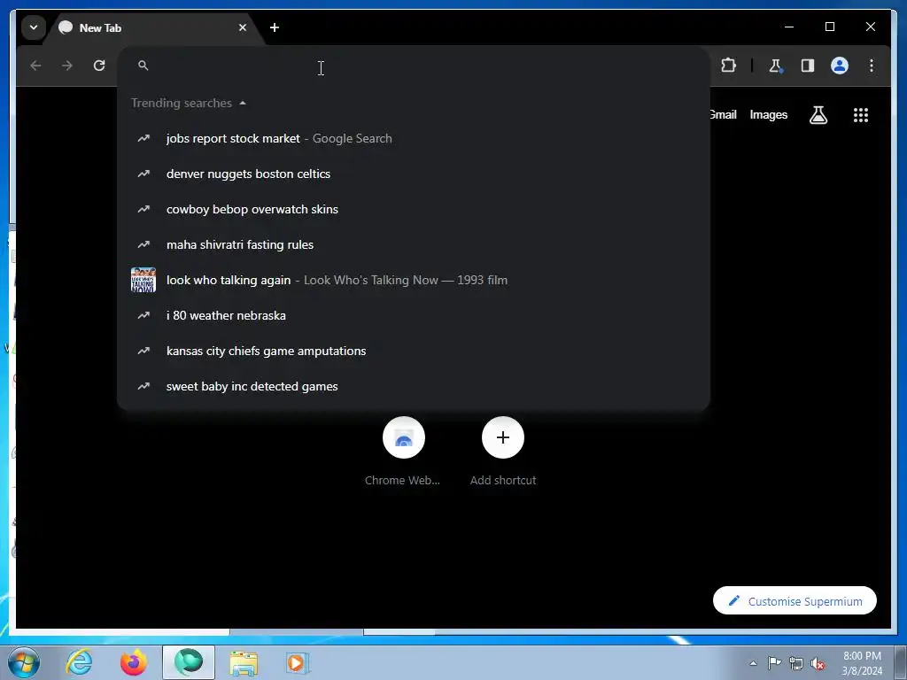
Task: Click the muted volume tray icon
Action: coord(818,663)
